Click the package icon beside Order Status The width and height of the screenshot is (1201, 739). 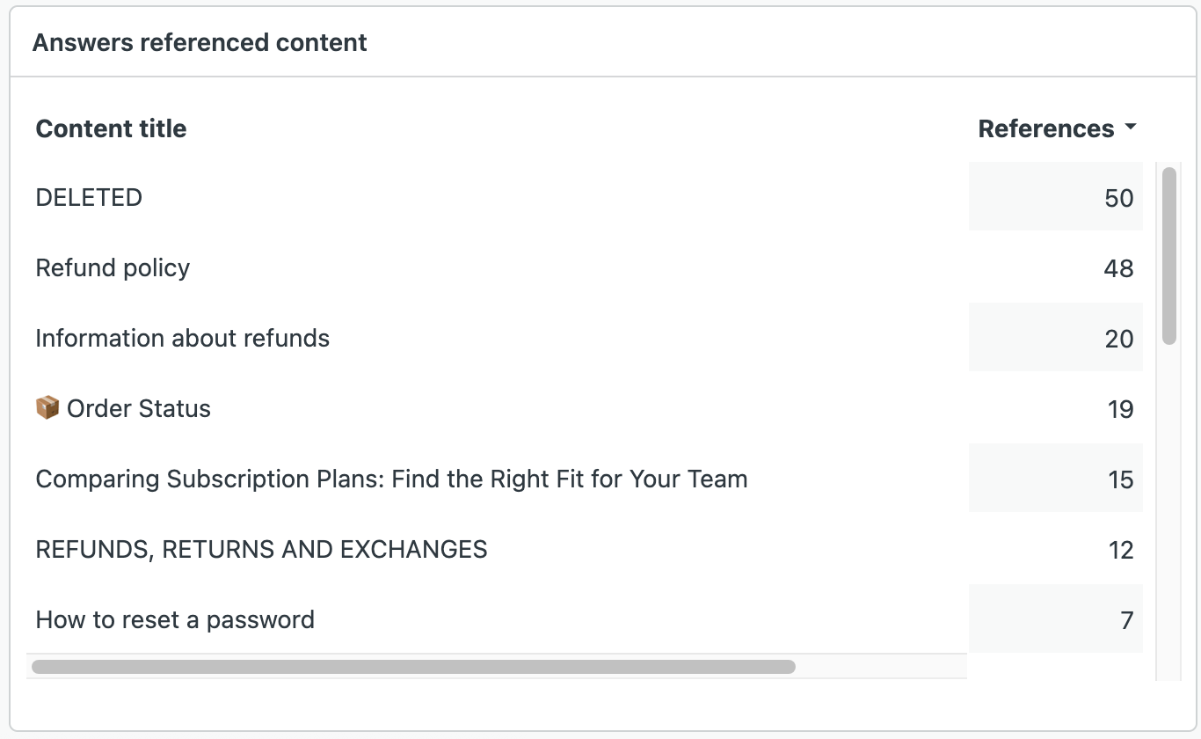[47, 408]
